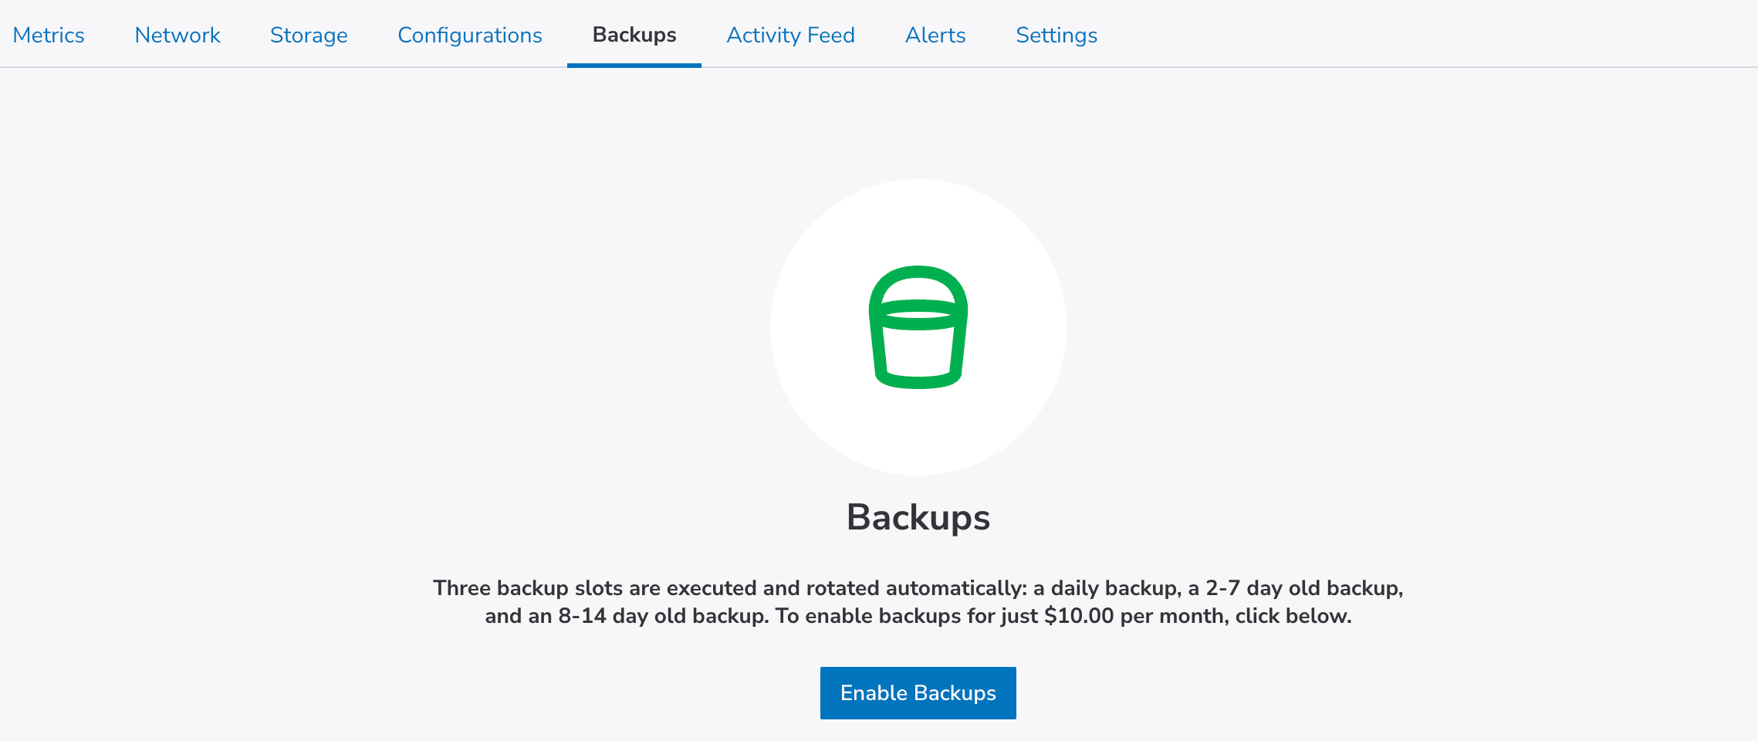The height and width of the screenshot is (741, 1758).
Task: Click the blue underline under Backups tab
Action: [634, 65]
